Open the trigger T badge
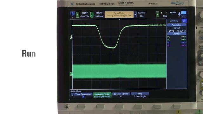The width and height of the screenshot is (203, 114). 157,14
